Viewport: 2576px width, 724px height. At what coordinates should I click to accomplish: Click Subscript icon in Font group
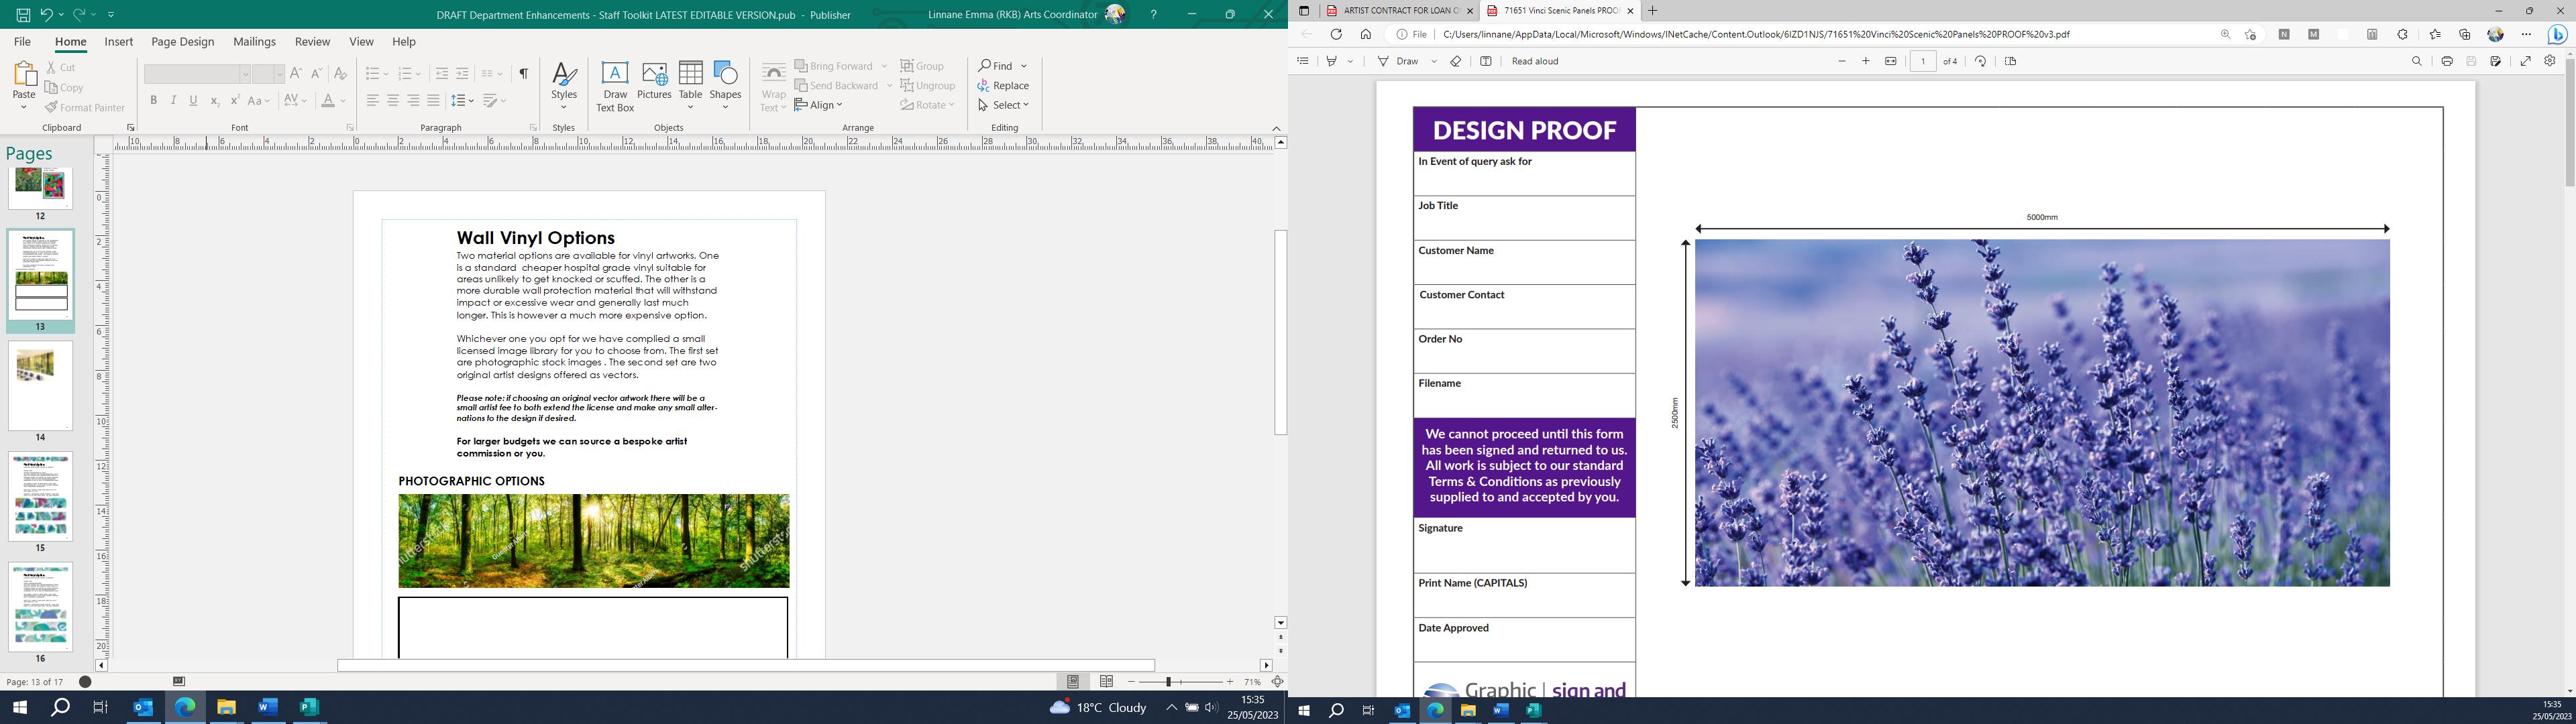214,101
